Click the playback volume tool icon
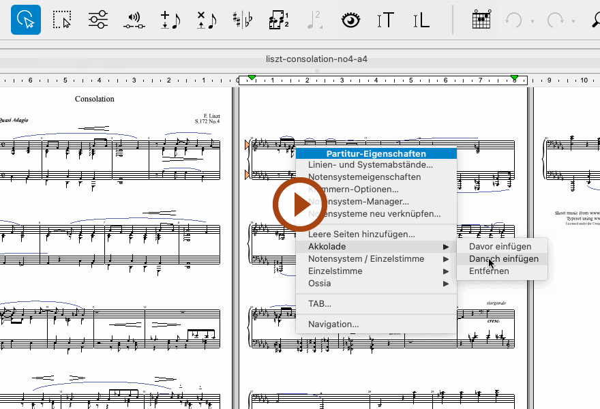 click(134, 20)
